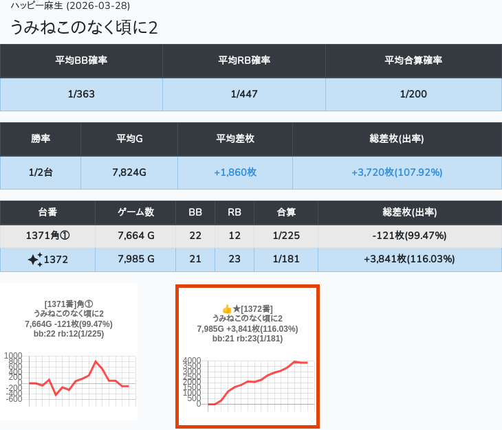Click the 1/200 combined probability value
The height and width of the screenshot is (430, 502).
point(413,94)
